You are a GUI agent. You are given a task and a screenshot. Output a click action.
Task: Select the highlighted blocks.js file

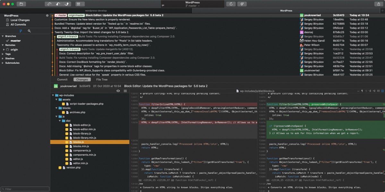point(90,142)
